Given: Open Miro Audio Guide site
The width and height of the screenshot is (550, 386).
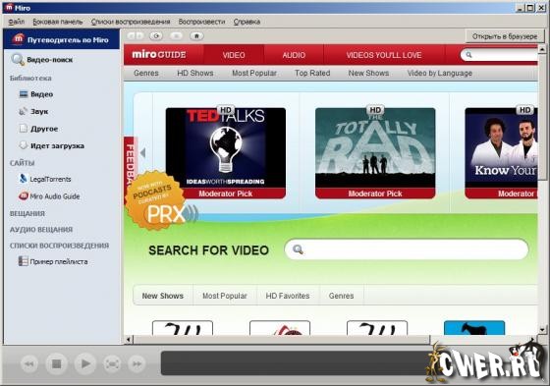Looking at the screenshot, I should click(54, 196).
